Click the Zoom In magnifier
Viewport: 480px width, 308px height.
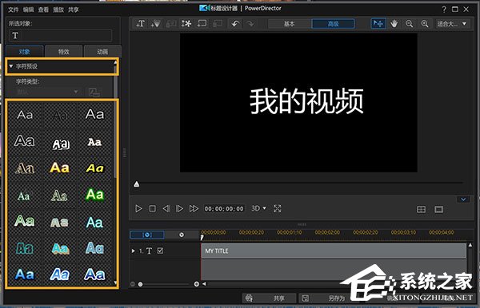pyautogui.click(x=425, y=23)
